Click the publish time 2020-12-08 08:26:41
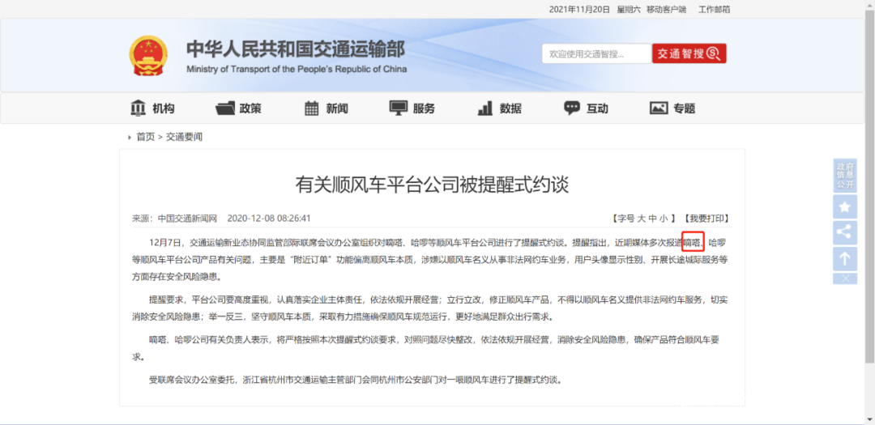 click(x=269, y=218)
